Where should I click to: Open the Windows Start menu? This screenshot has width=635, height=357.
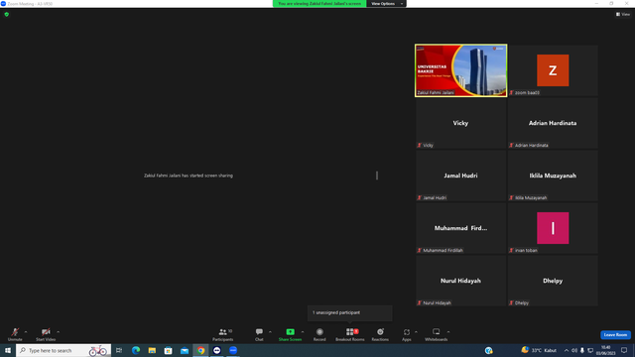[8, 350]
